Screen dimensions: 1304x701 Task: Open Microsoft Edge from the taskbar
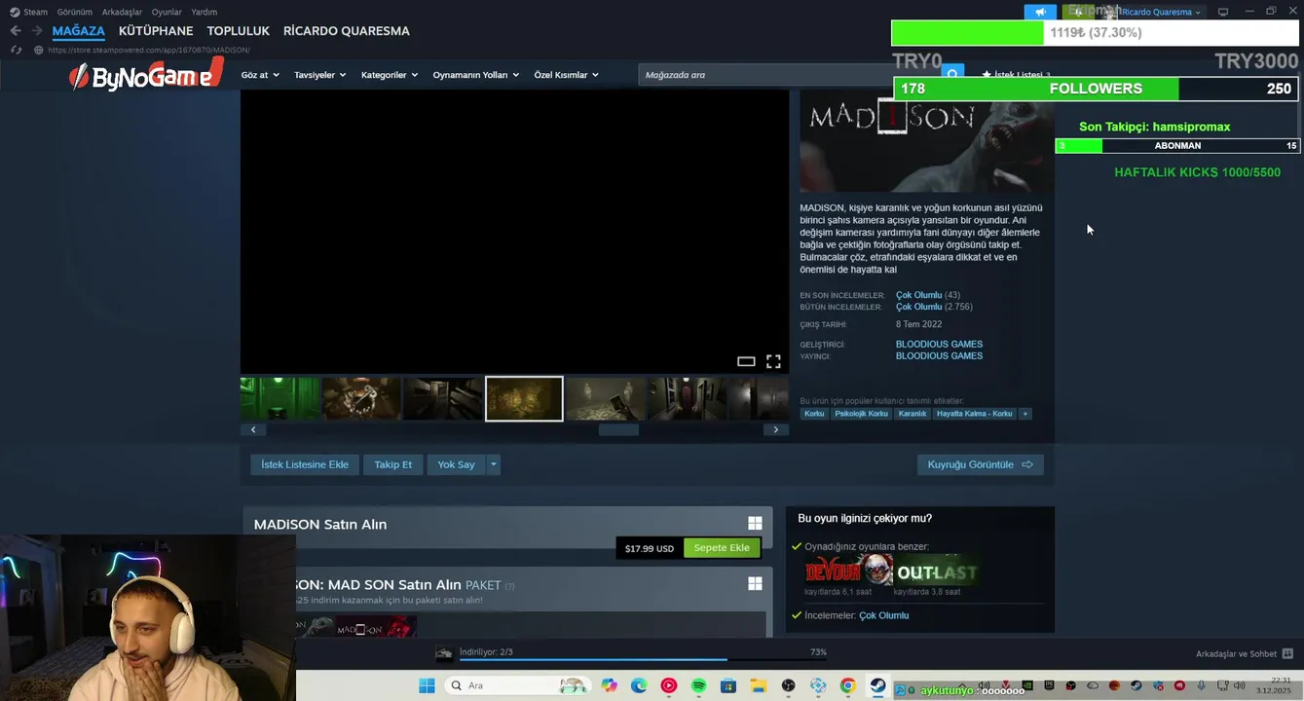click(x=639, y=686)
